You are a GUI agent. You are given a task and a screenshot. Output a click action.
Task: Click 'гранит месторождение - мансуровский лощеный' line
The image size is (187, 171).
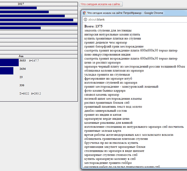pyautogui.click(x=121, y=87)
